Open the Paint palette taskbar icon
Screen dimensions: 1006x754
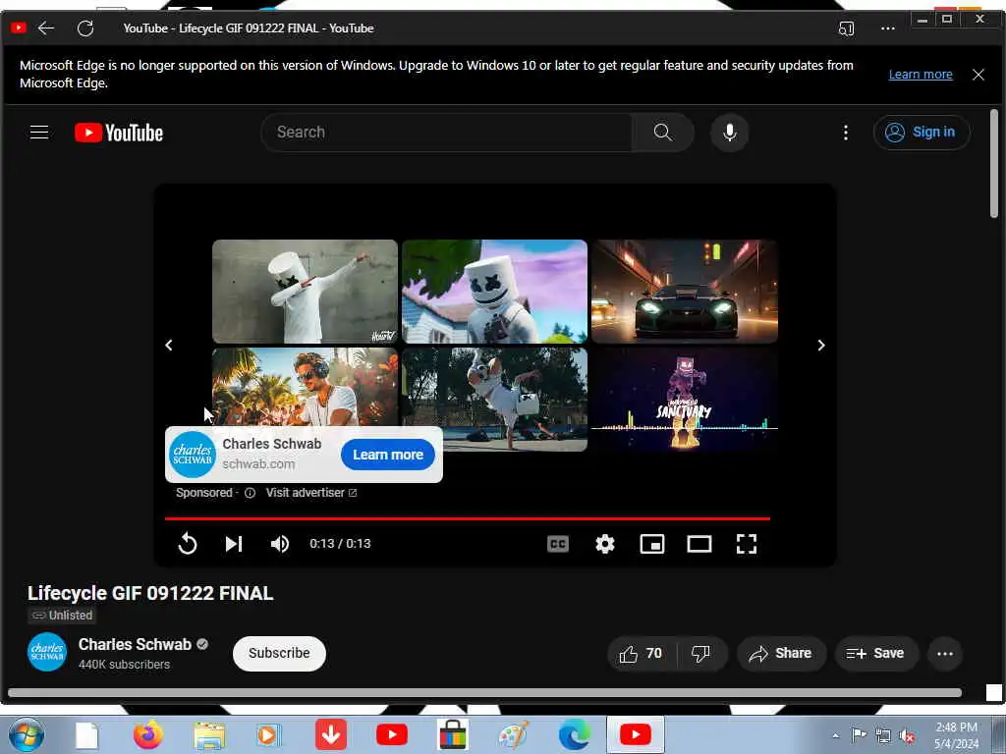513,735
